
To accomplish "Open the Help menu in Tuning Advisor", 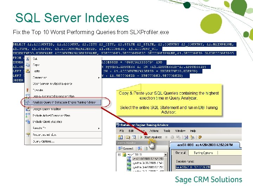I will click(193, 131).
